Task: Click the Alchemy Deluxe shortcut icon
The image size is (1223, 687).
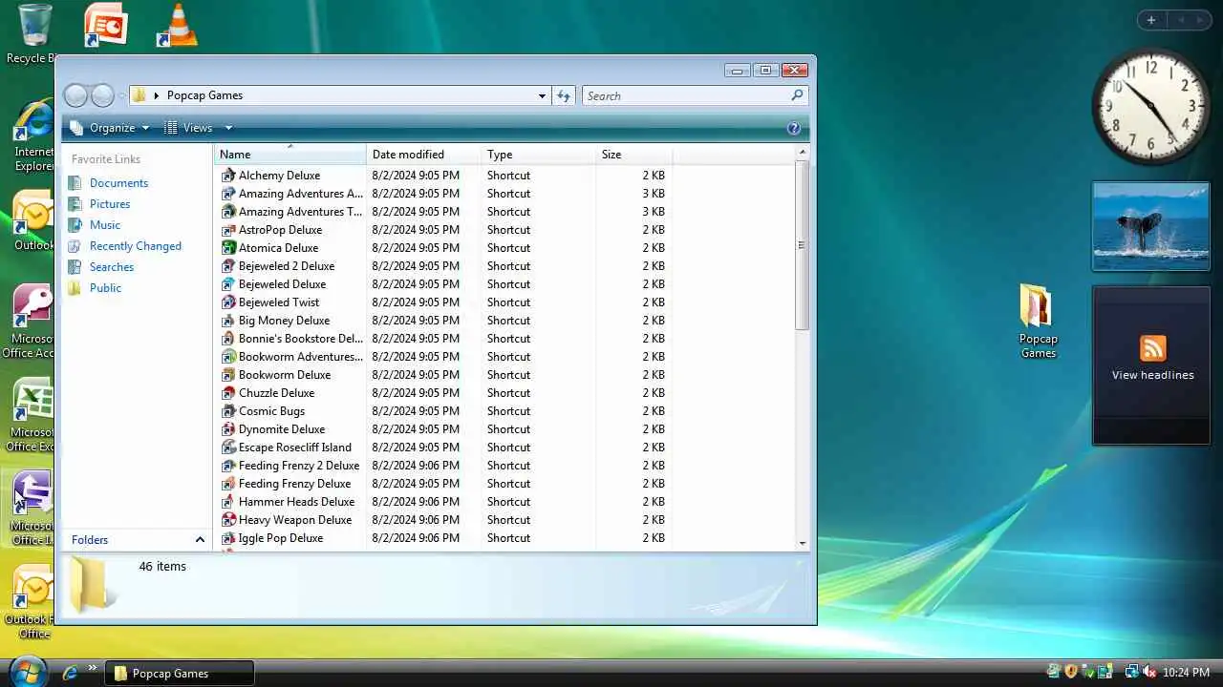Action: coord(228,176)
